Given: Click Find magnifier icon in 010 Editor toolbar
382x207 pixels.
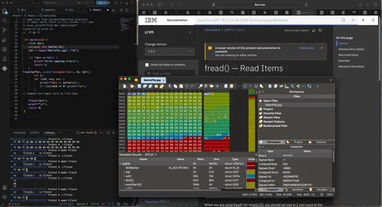Looking at the screenshot, I should pos(201,86).
